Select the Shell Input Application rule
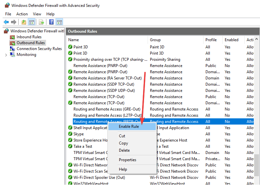 pos(160,127)
